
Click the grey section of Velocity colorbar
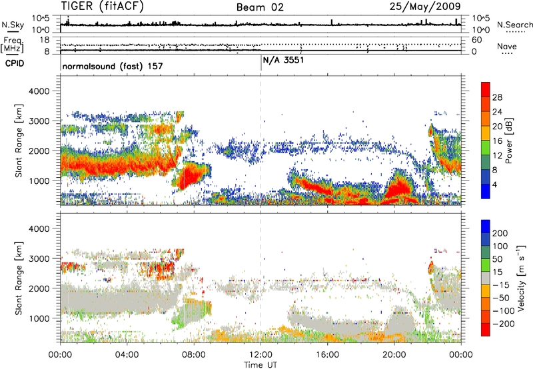pos(486,278)
